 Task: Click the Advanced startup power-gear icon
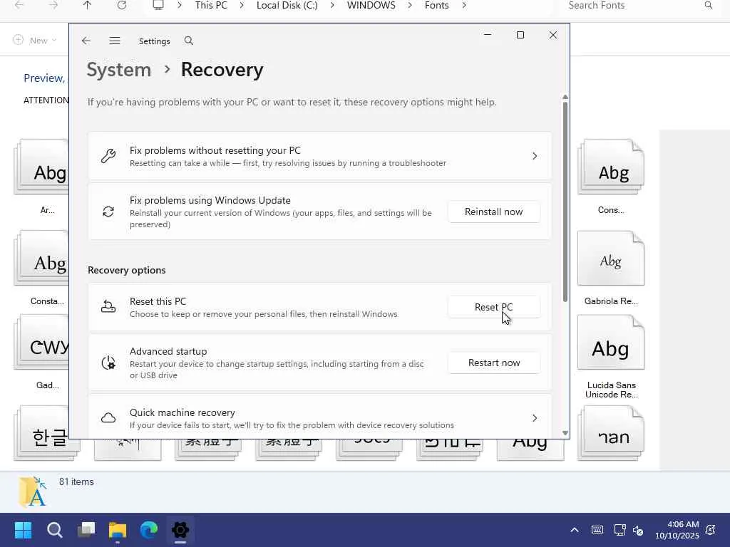point(108,363)
